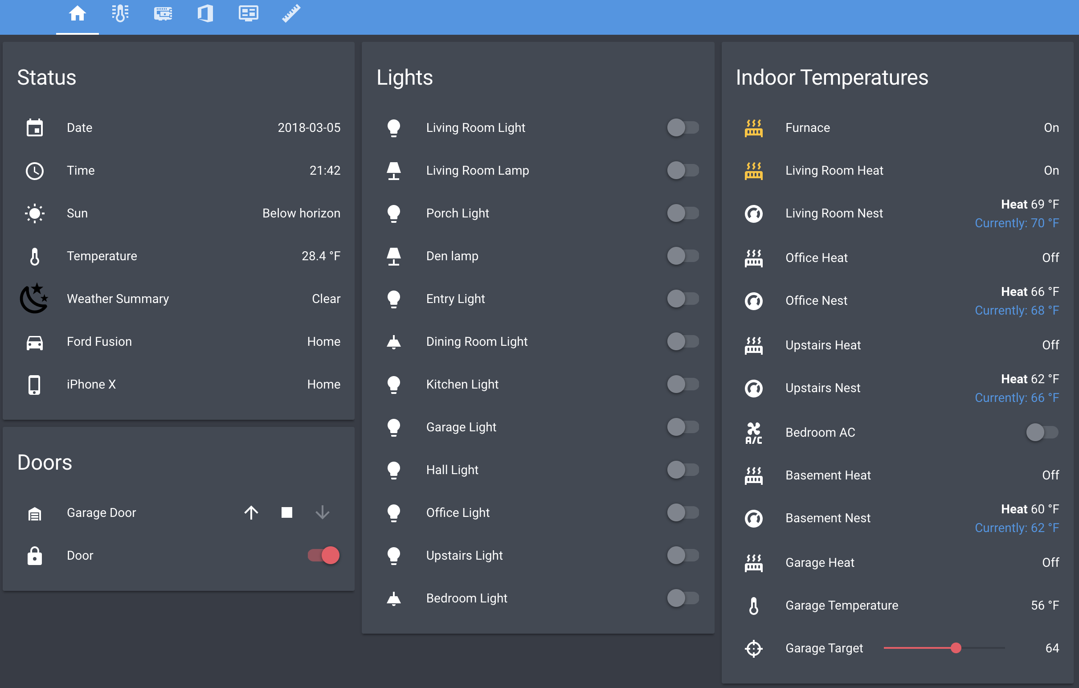Screen dimensions: 1079x688
Task: Click the Furnace heater icon
Action: pyautogui.click(x=753, y=128)
